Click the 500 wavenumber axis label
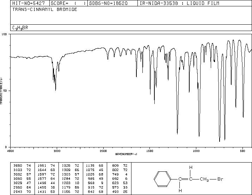The image size is (252, 195). click(x=242, y=151)
